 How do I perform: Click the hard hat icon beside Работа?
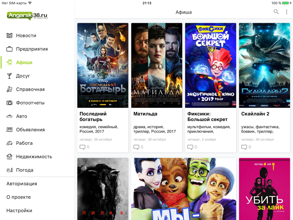[9, 143]
